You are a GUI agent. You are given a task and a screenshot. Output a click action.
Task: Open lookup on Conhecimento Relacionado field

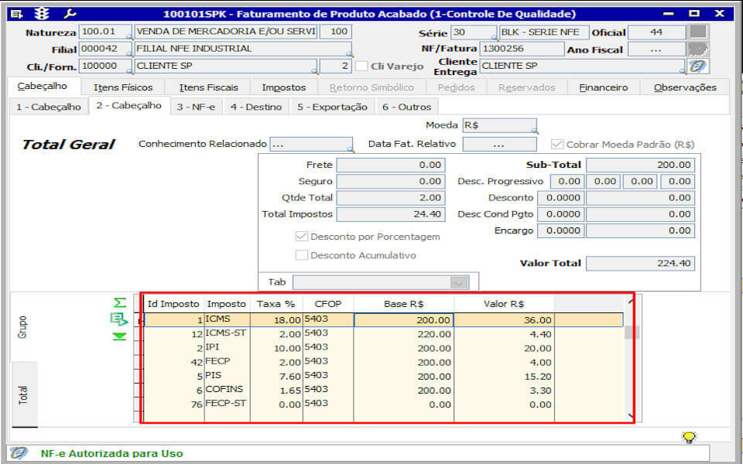(350, 149)
